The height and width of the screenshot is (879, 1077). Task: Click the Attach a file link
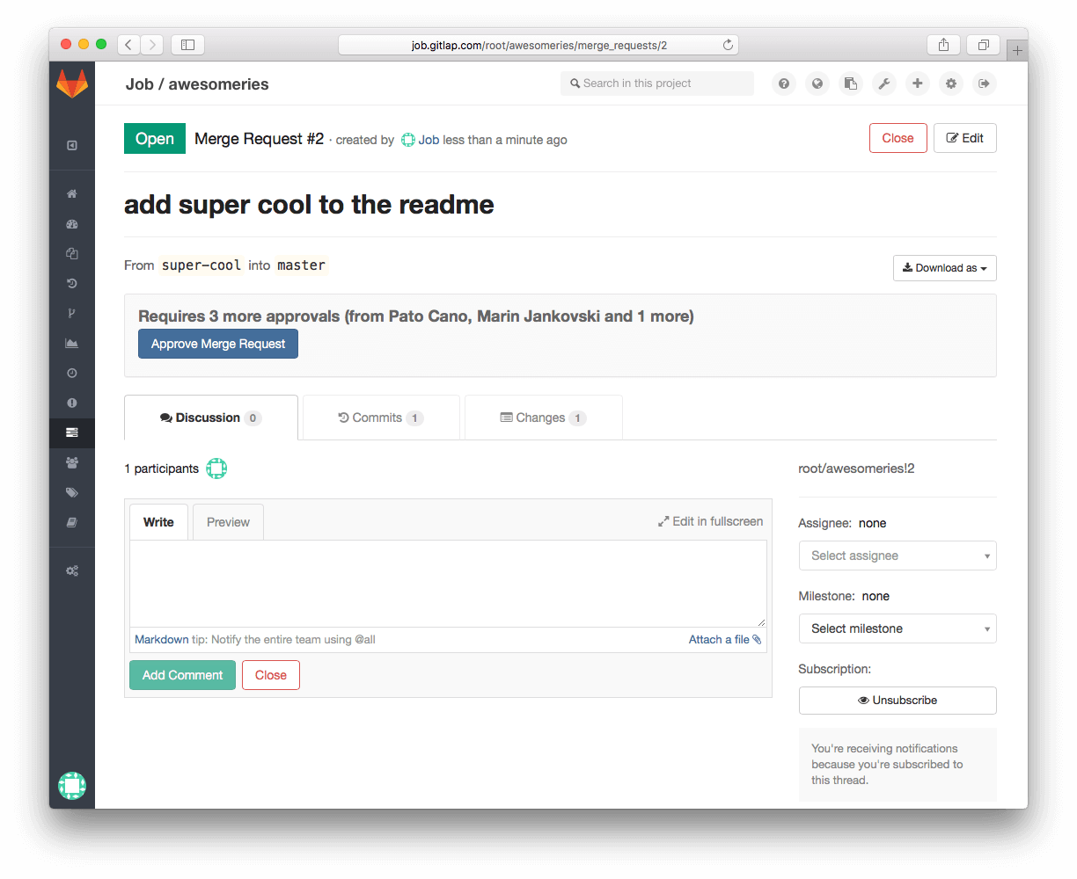coord(723,640)
